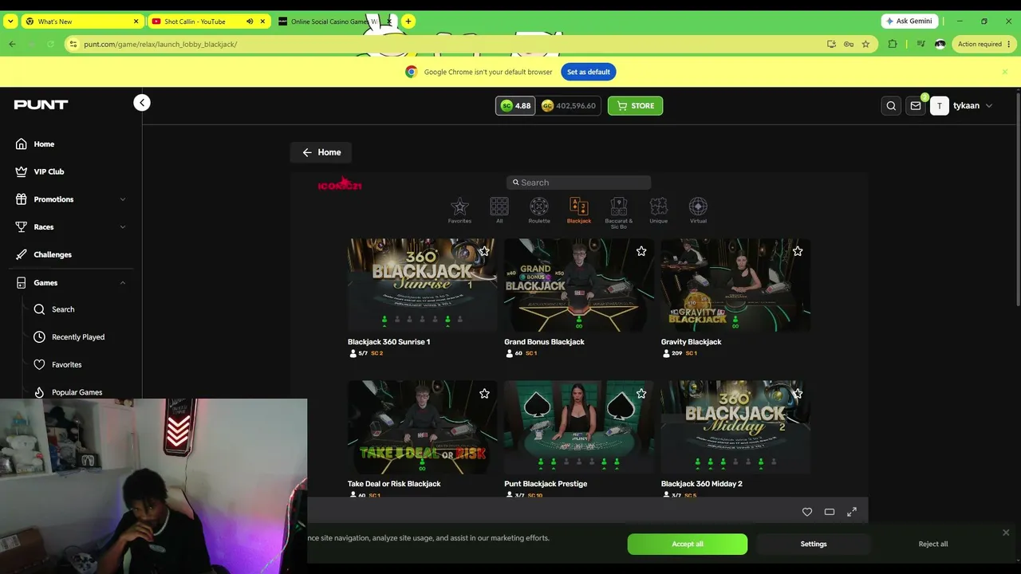Select the Roulette category icon

539,210
